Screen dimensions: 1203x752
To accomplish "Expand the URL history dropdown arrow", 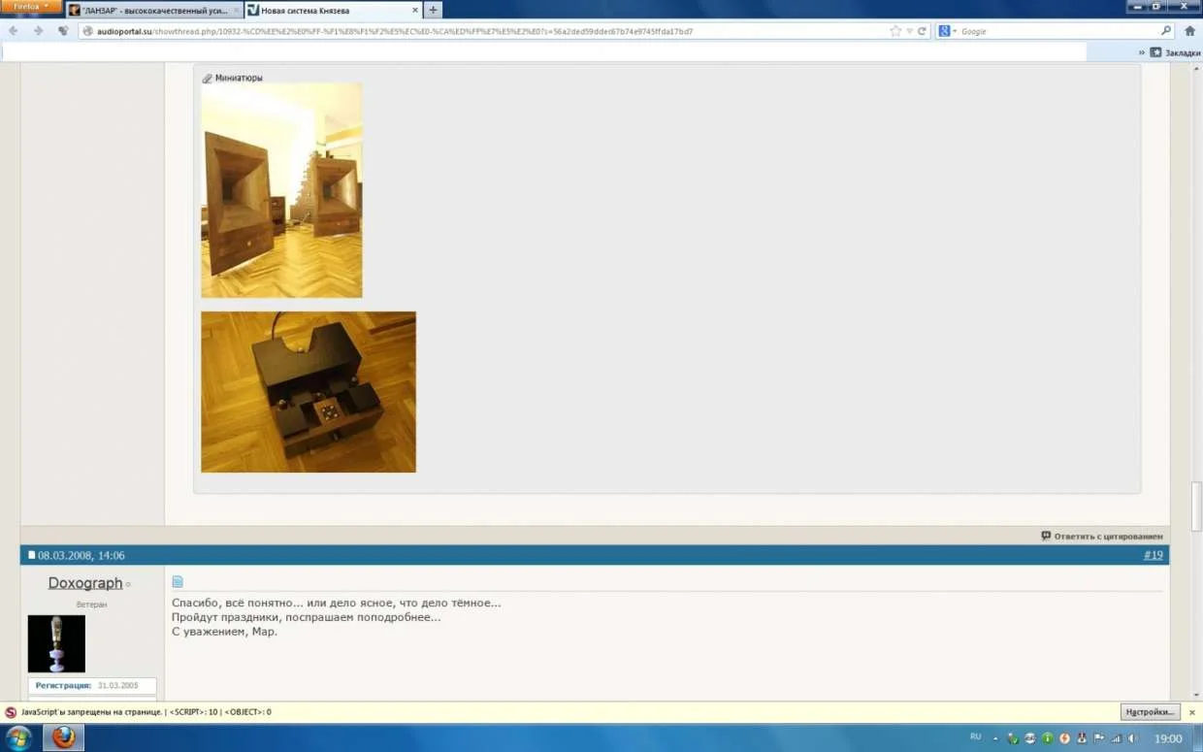I will tap(909, 31).
